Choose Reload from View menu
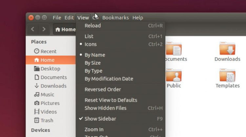246x137 pixels. coord(120,26)
